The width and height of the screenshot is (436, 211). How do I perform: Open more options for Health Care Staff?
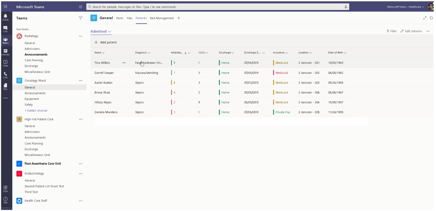pos(81,201)
